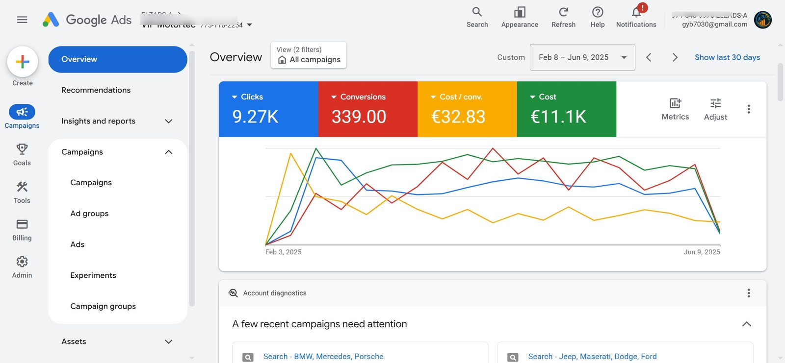Screen dimensions: 785x363
Task: Click the account profile avatar
Action: pyautogui.click(x=763, y=20)
